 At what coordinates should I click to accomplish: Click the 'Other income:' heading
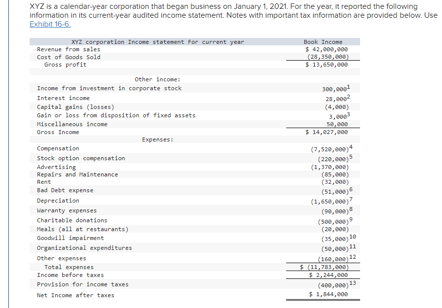[157, 79]
